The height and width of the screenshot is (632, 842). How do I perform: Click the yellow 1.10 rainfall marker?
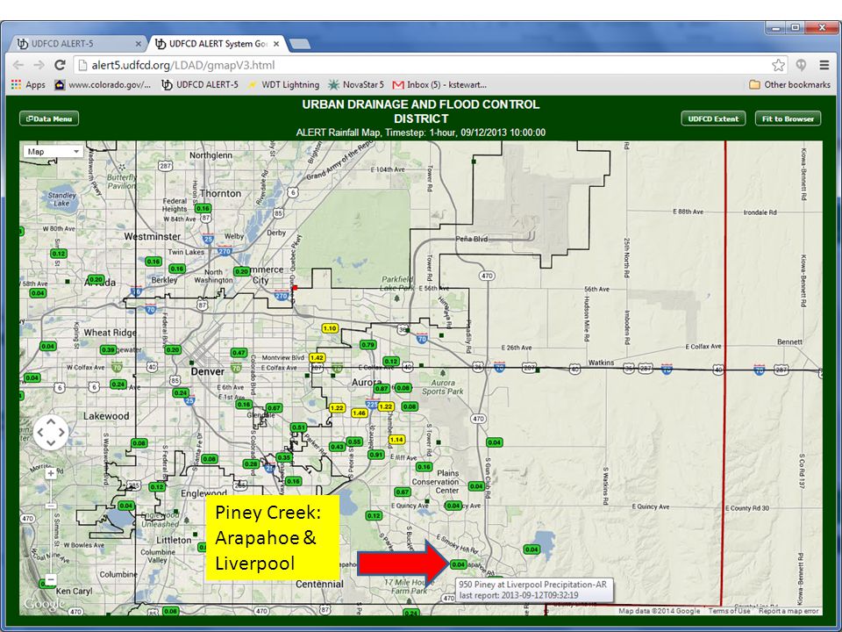click(x=330, y=328)
